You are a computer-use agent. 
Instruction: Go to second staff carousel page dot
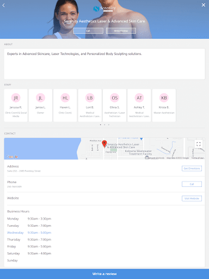pos(104,125)
